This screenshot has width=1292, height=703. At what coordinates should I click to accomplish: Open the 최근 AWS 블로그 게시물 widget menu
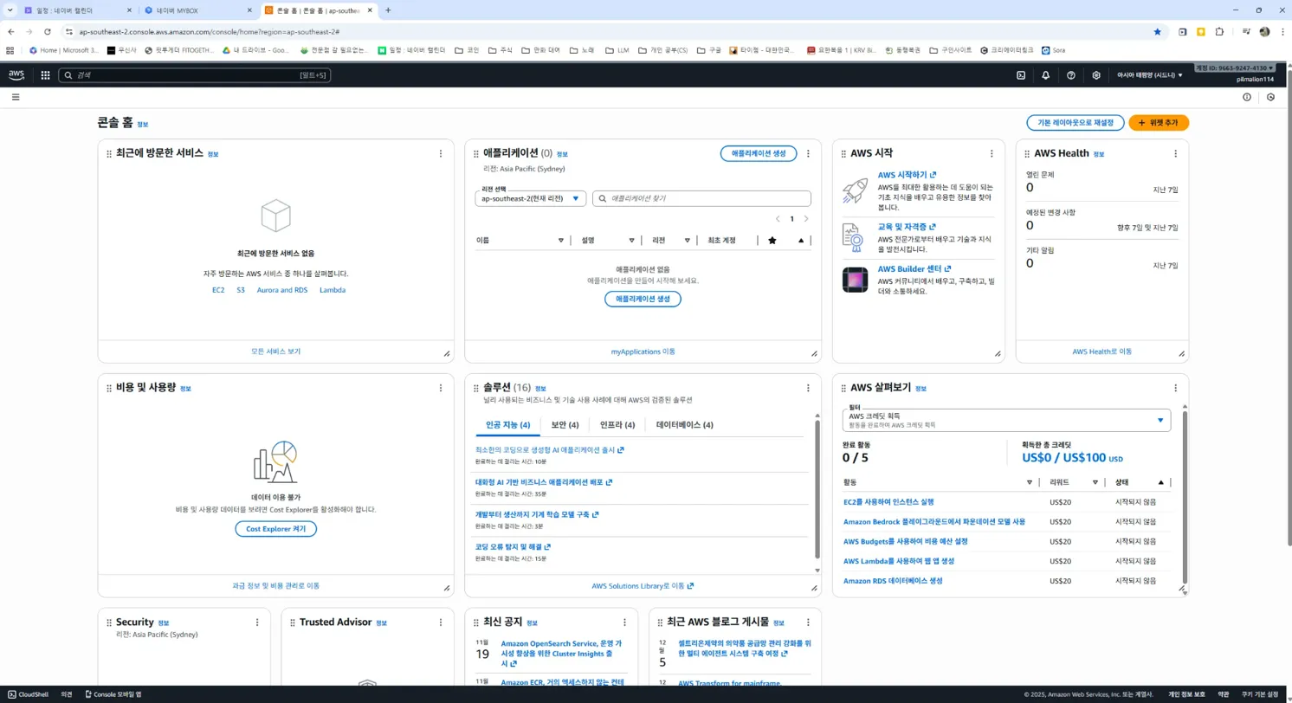tap(808, 622)
